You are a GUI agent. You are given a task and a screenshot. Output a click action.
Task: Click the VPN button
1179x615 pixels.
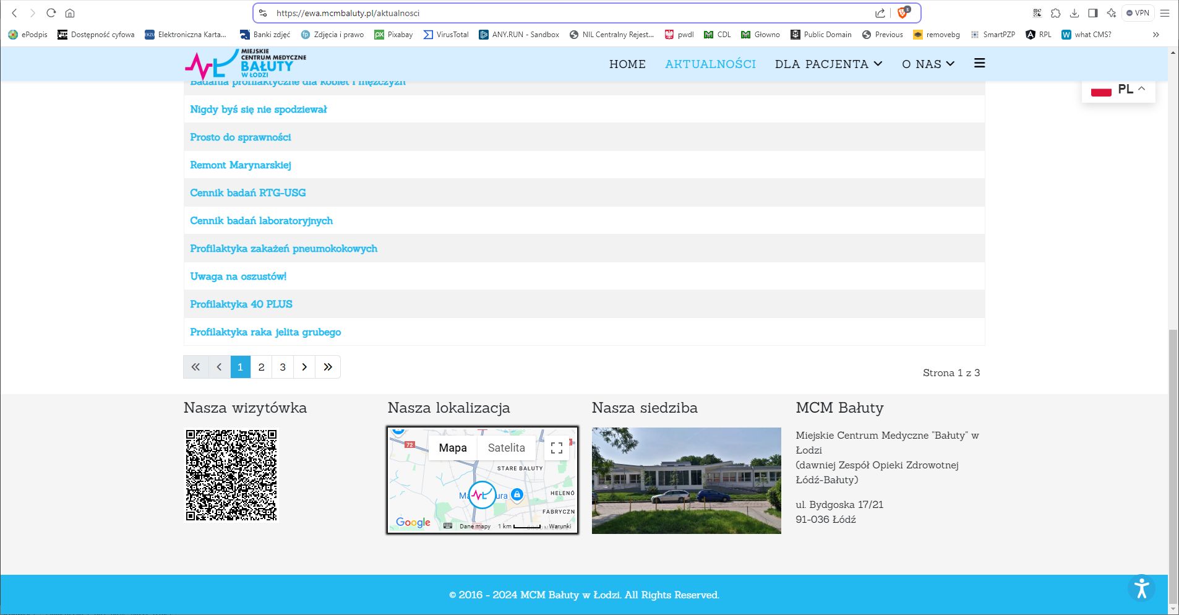point(1138,13)
